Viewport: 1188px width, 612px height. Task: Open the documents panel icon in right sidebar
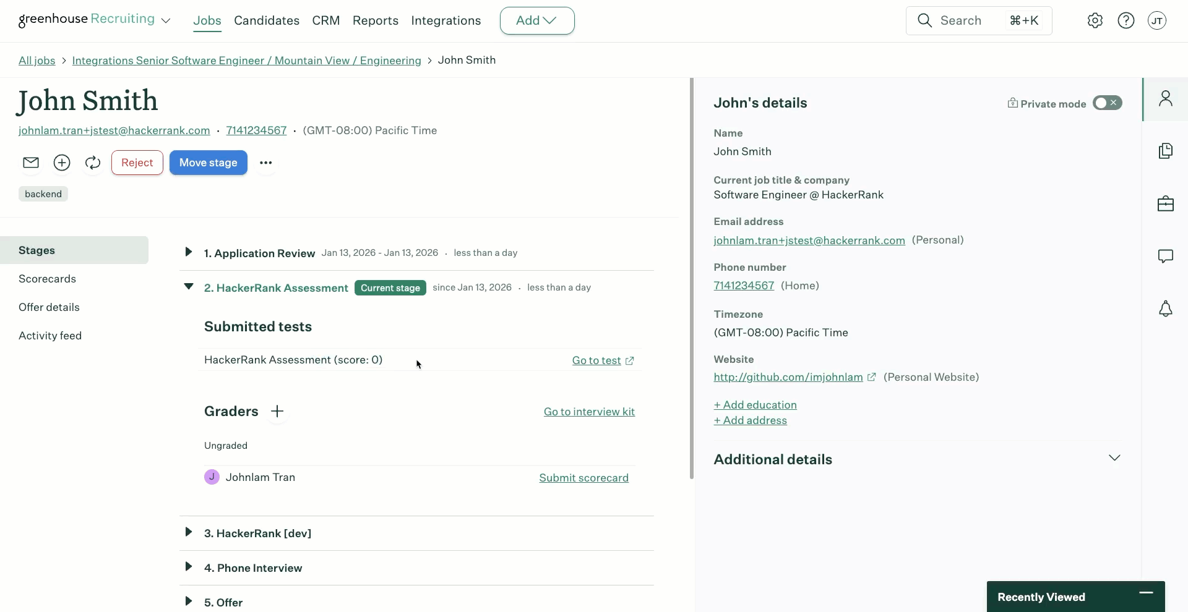tap(1166, 151)
